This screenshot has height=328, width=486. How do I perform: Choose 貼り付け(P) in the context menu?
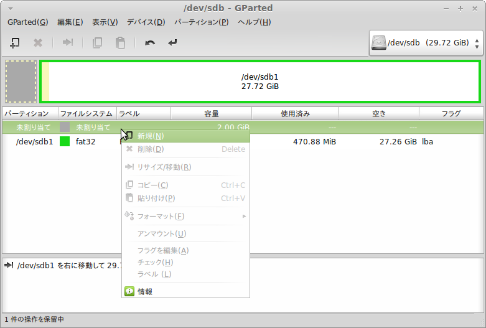pos(185,198)
